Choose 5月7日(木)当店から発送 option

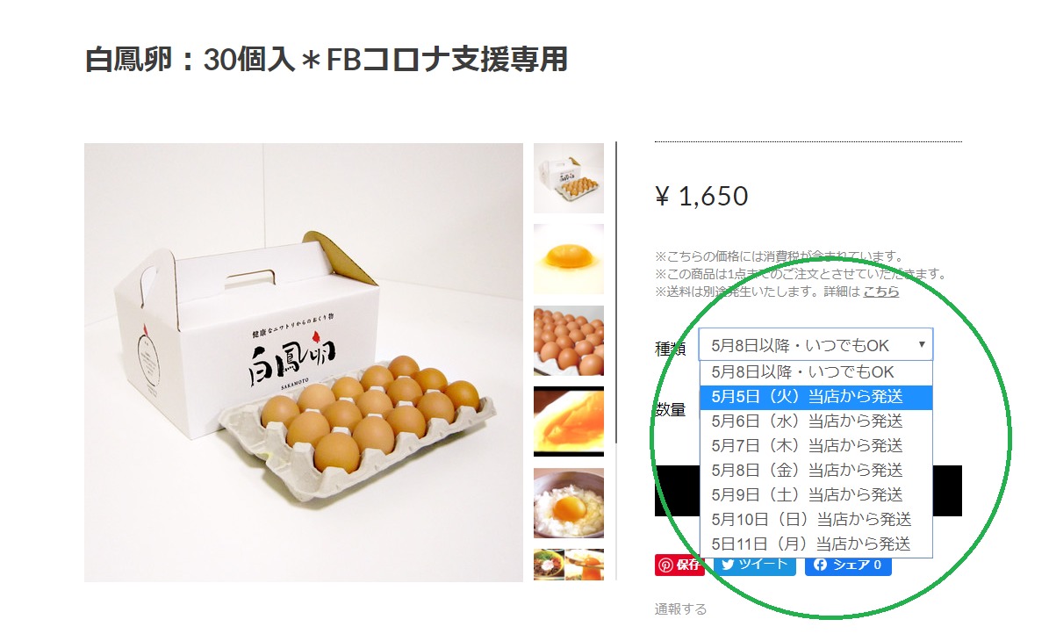pos(815,445)
